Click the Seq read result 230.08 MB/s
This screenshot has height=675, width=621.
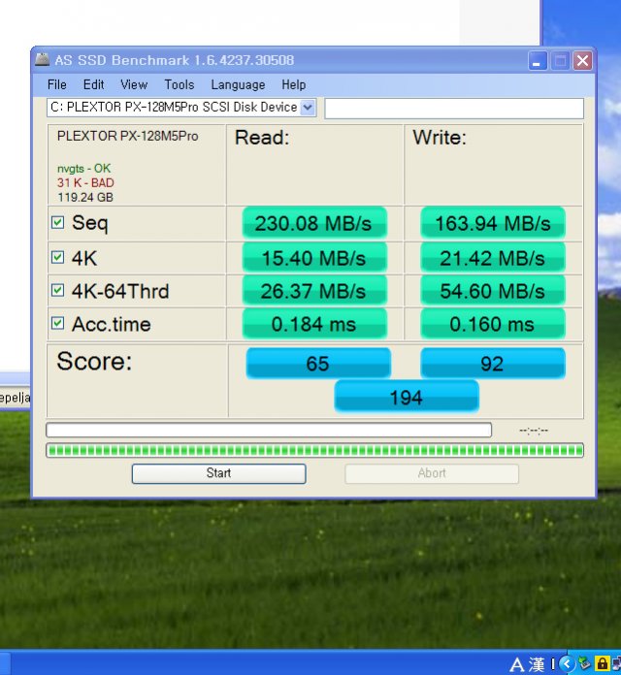point(314,223)
